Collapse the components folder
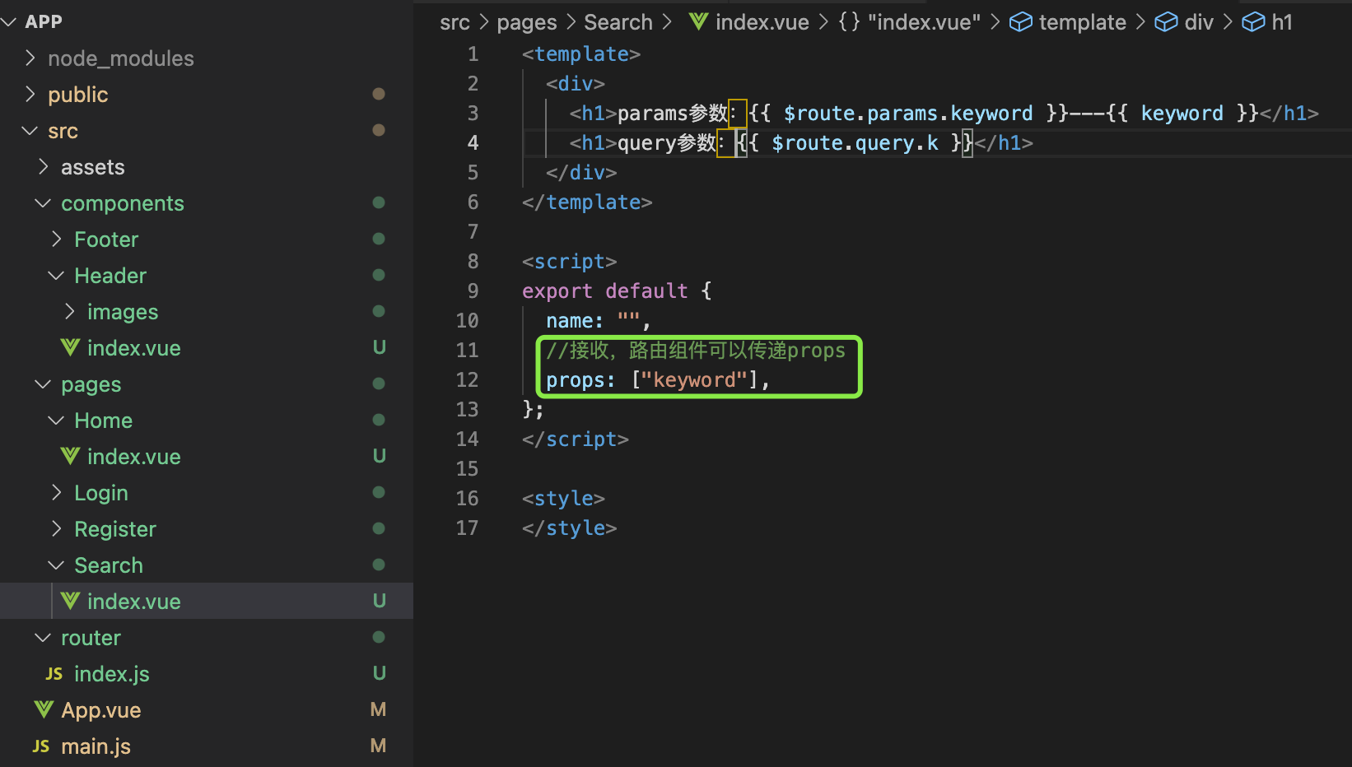This screenshot has width=1352, height=767. 43,203
